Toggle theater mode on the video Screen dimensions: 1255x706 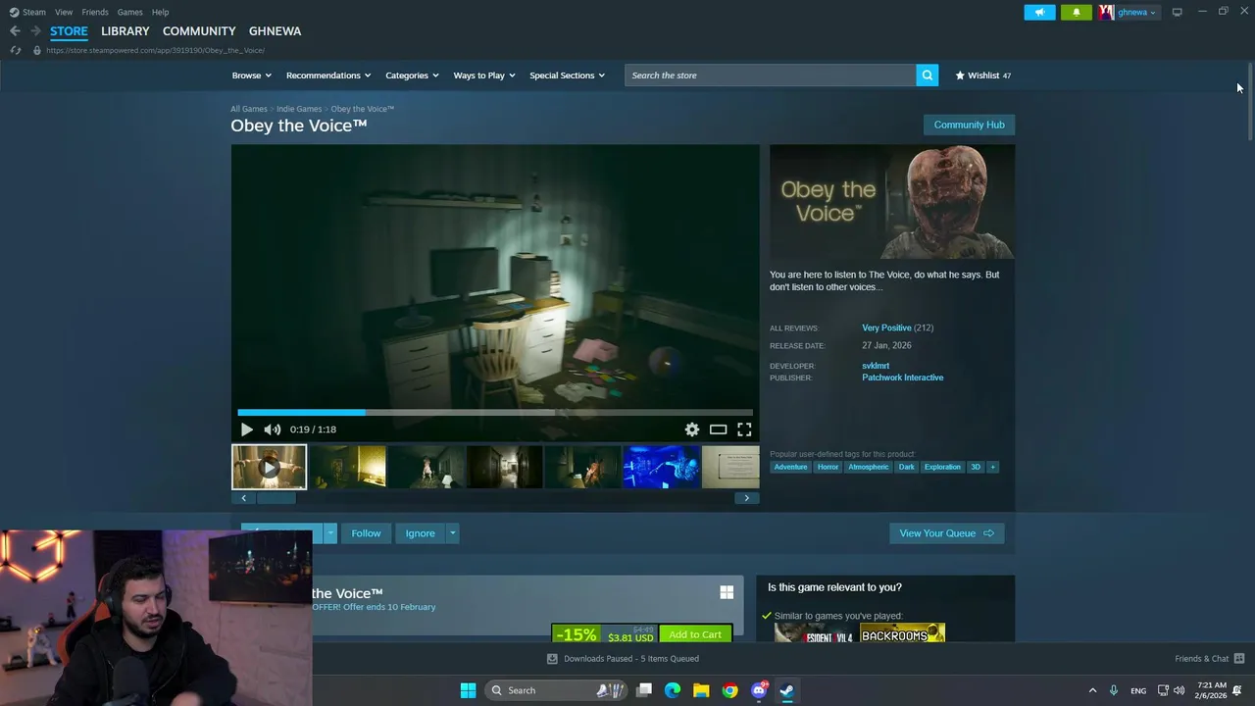718,429
